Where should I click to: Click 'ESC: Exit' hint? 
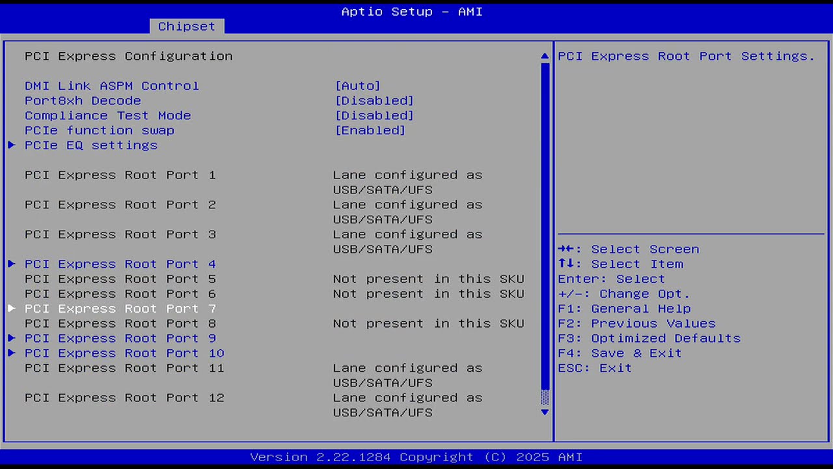(595, 368)
